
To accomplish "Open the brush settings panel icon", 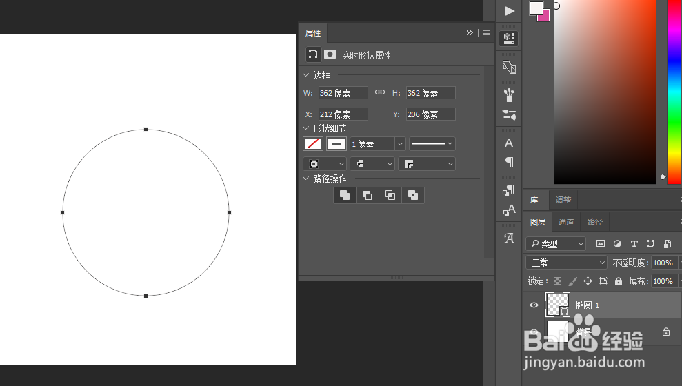I will 509,114.
